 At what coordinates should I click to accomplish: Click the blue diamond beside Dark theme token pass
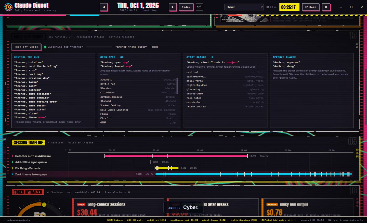point(12,174)
